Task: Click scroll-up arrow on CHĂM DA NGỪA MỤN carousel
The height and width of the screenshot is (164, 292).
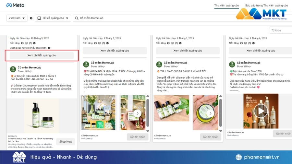Action: (x=148, y=96)
